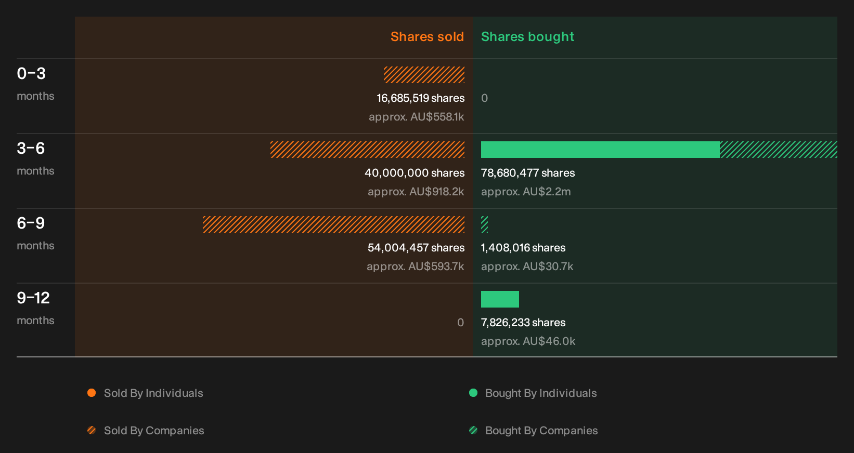
Task: Toggle the Sold By Individuals legend label
Action: point(153,393)
